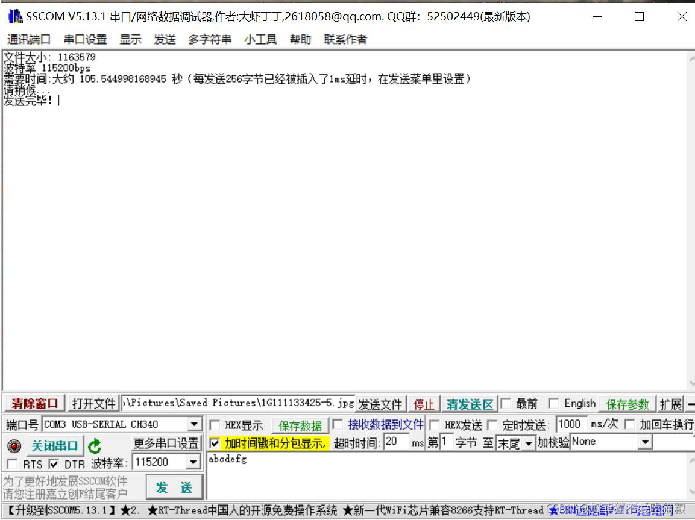Click the green refresh ports icon

95,446
